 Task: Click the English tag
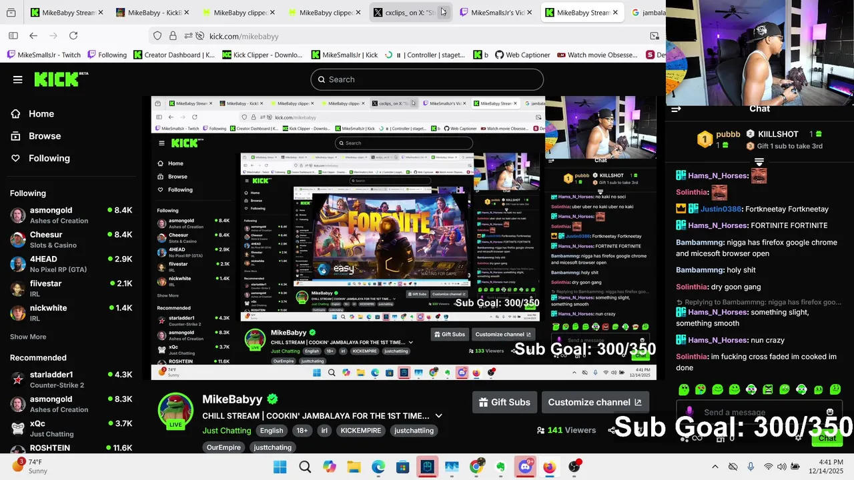(272, 431)
